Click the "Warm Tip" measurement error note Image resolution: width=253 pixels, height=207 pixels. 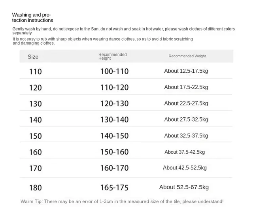[x=122, y=201]
